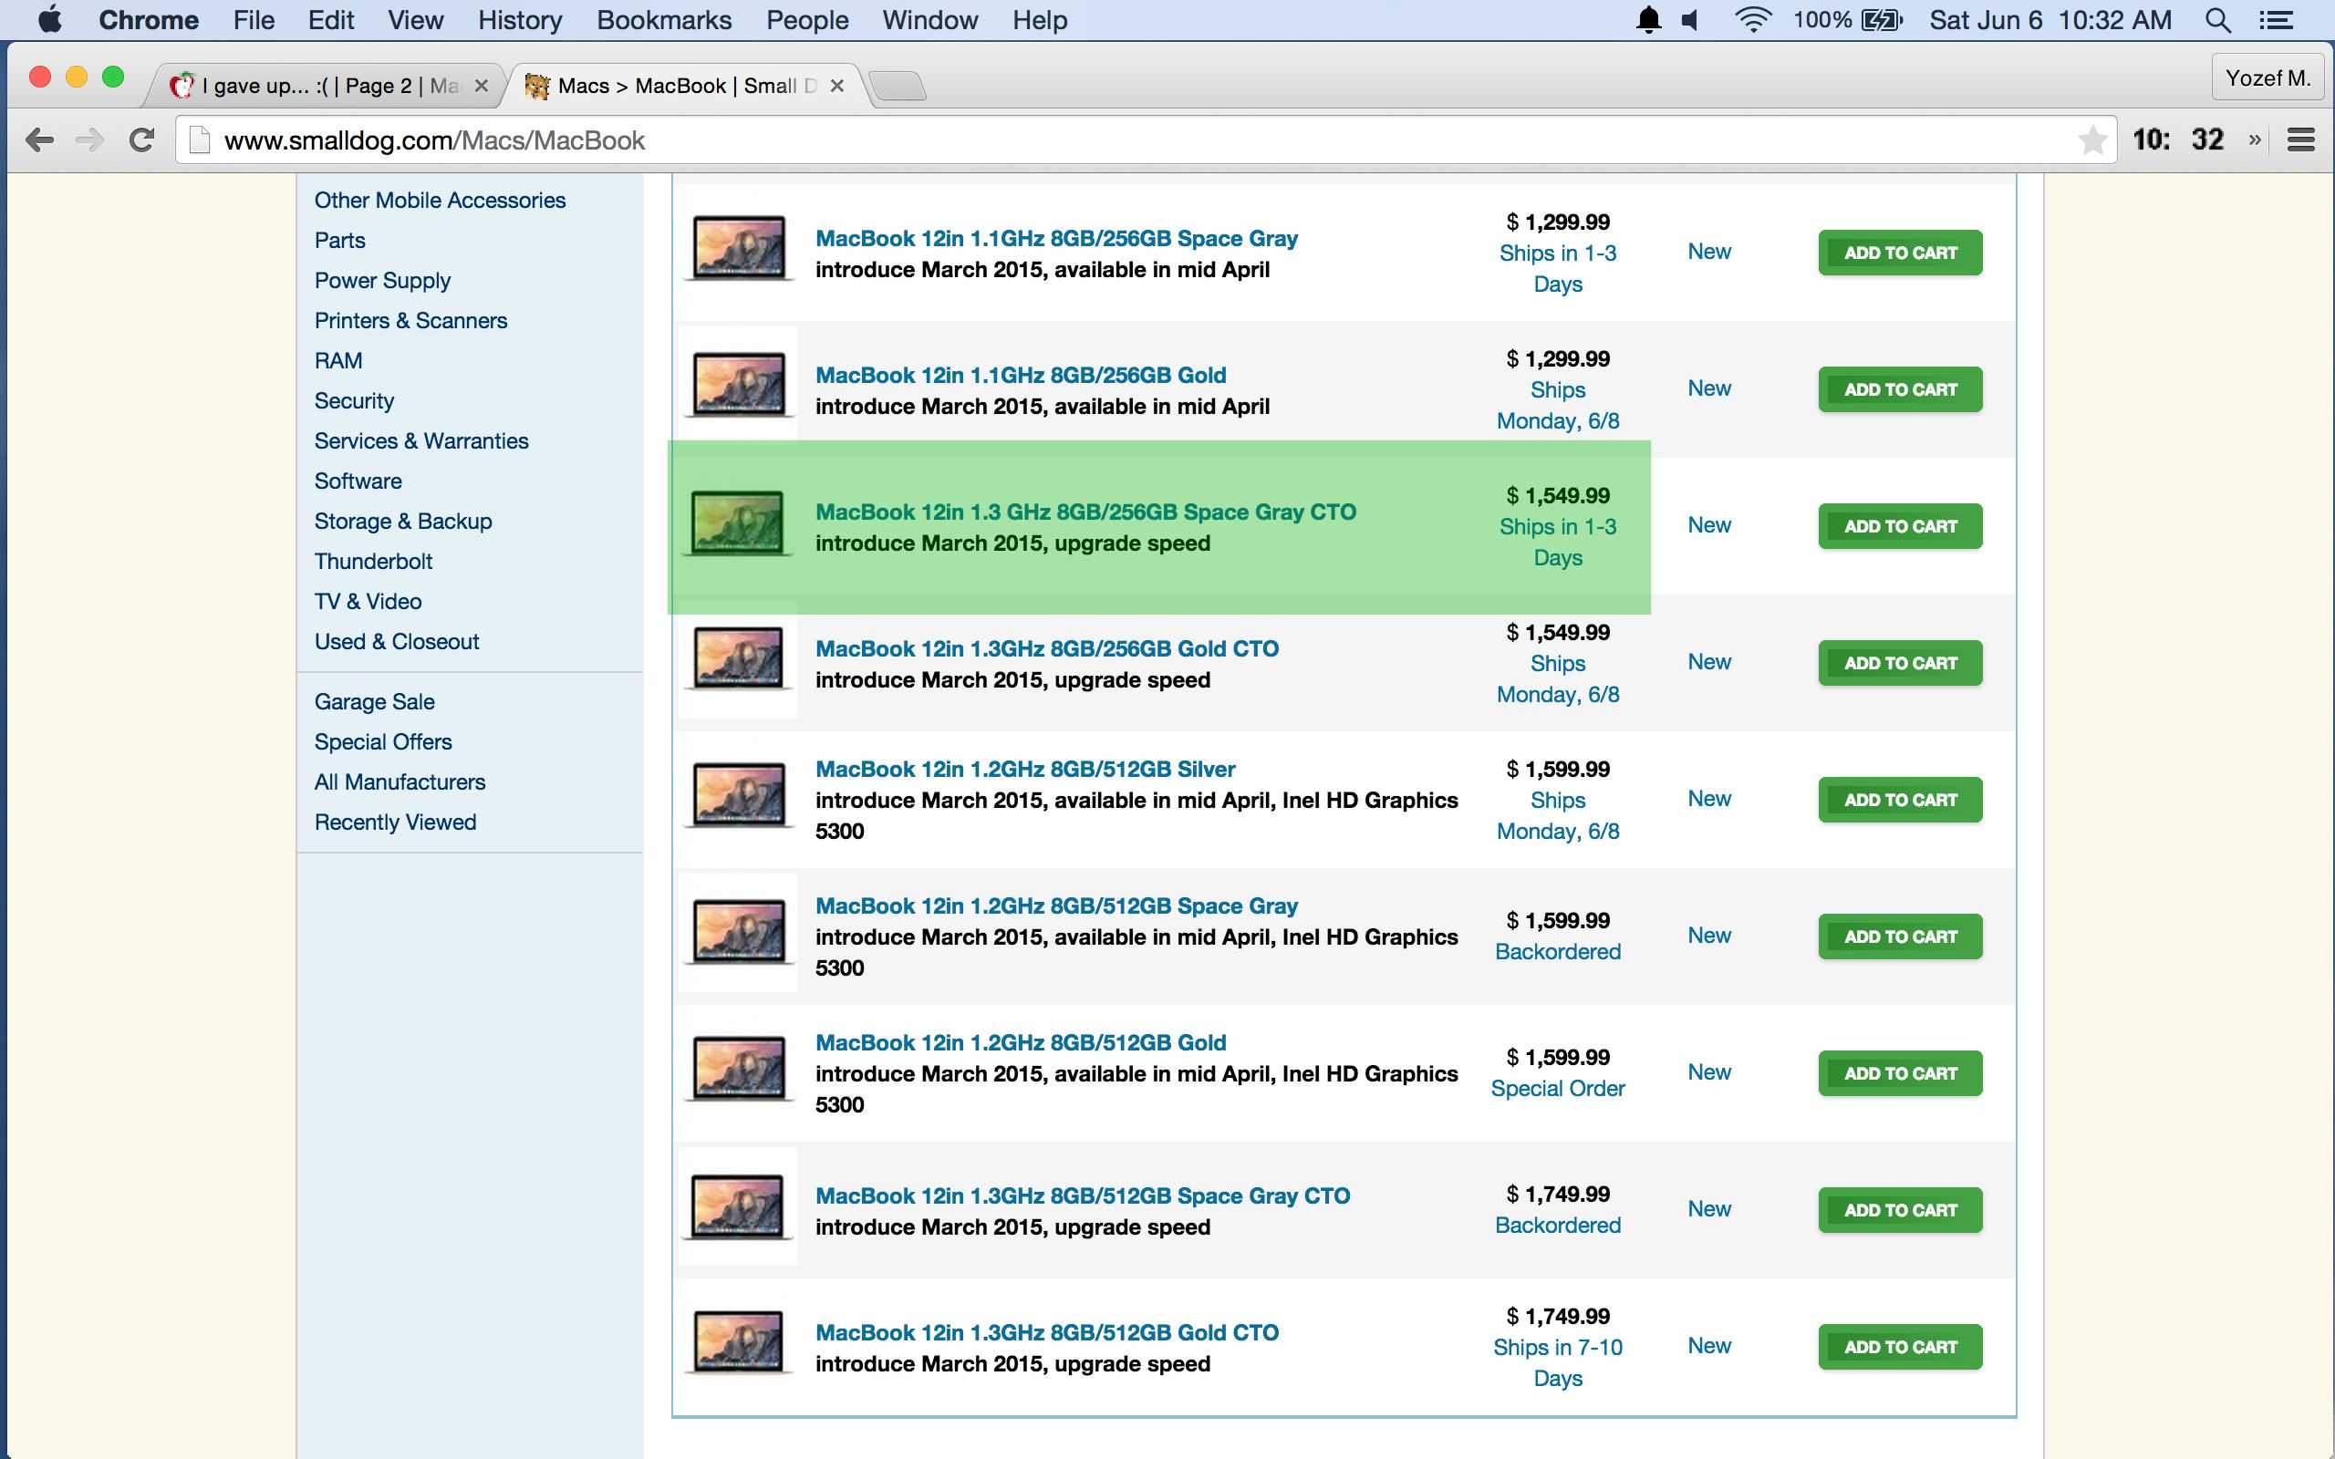The image size is (2335, 1459).
Task: Open the Yozef M. profile button
Action: point(2268,78)
